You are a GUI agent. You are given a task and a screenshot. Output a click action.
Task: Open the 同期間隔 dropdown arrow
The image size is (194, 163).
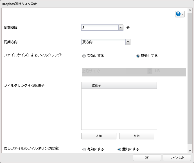click(121, 28)
